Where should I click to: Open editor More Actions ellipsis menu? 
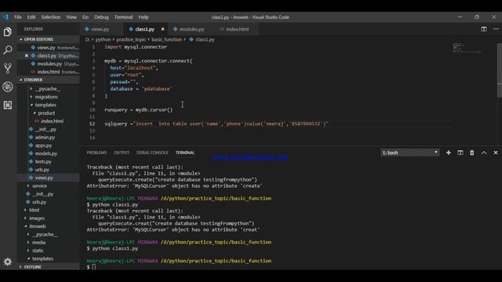tap(496, 29)
